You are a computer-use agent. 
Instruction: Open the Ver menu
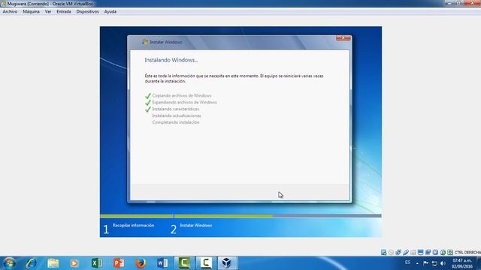48,12
